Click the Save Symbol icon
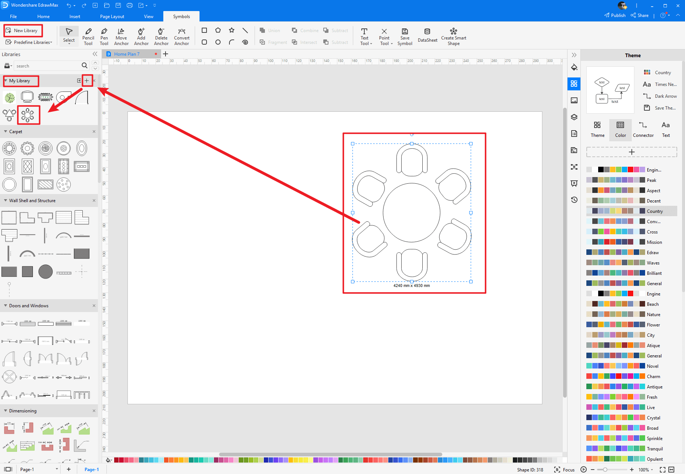The width and height of the screenshot is (685, 474). click(405, 36)
